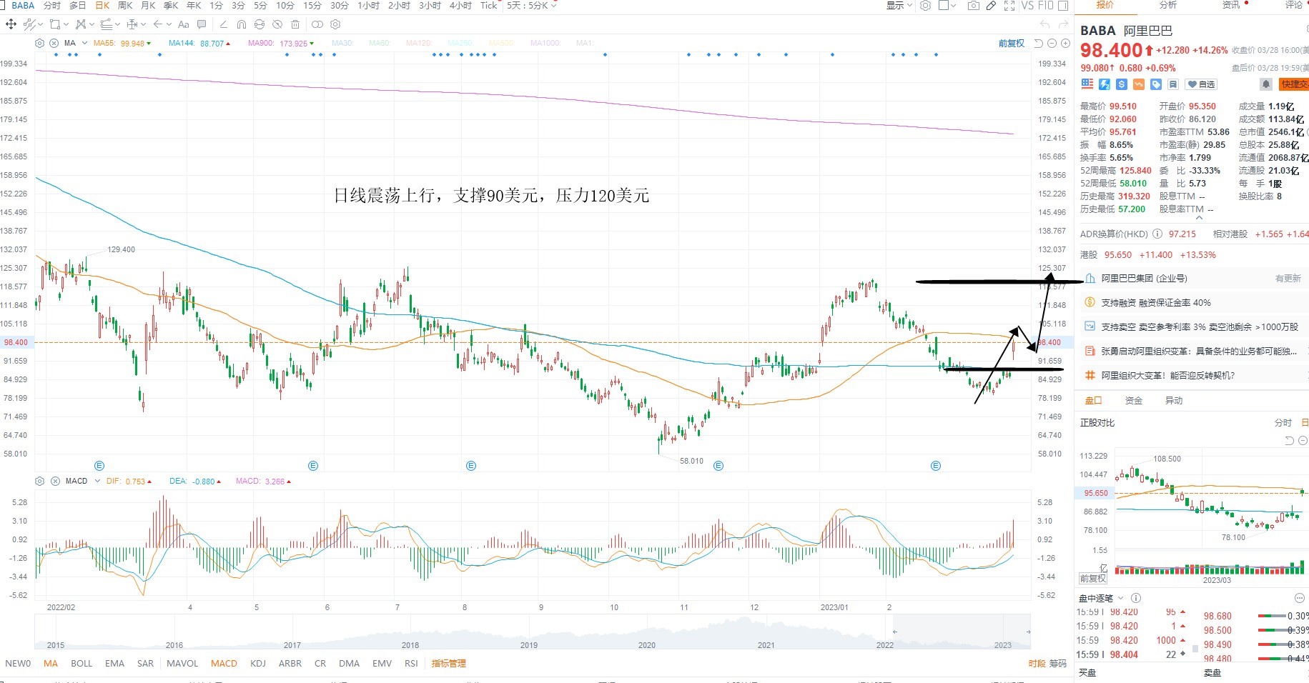Toggle the RSI sub-indicator
This screenshot has height=683, width=1309.
click(x=411, y=663)
